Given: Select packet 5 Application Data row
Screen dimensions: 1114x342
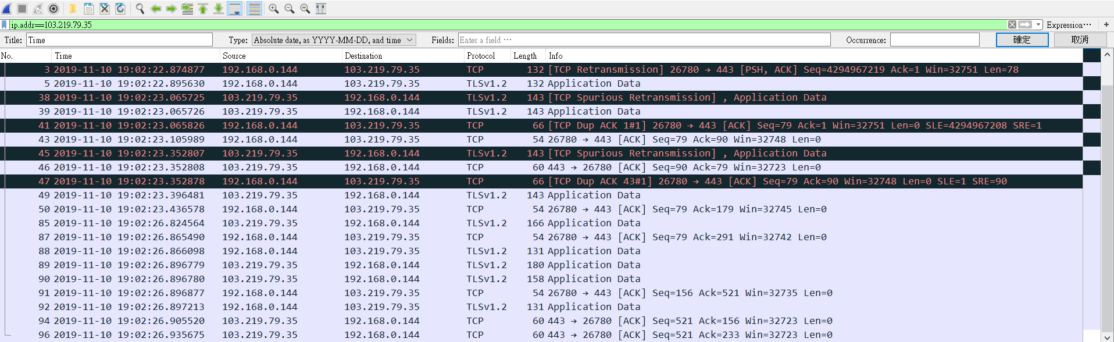Looking at the screenshot, I should (541, 84).
